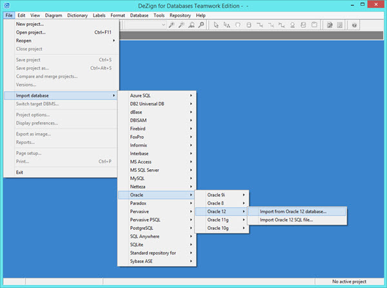Screen dimensions: 387x288
Task: Expand the DBISAM import submenu
Action: tap(157, 120)
